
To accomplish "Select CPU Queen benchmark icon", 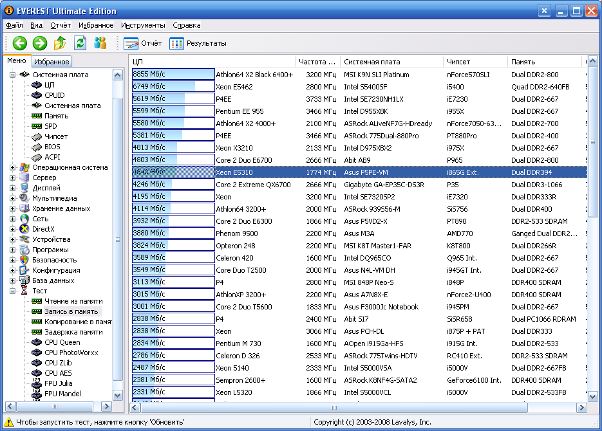I will pyautogui.click(x=37, y=342).
